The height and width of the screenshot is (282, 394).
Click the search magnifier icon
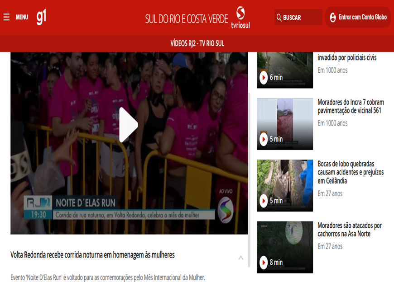click(279, 18)
